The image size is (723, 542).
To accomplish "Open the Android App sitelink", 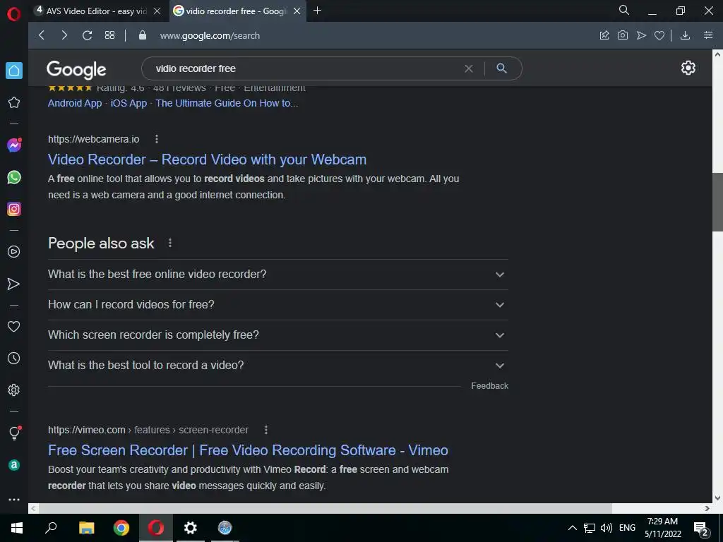I will pos(75,103).
